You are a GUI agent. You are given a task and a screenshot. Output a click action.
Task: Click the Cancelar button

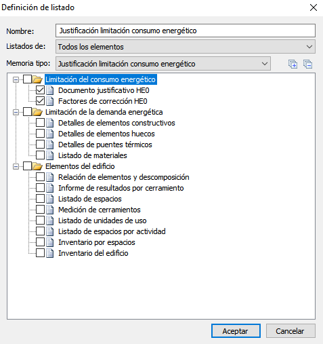click(x=290, y=331)
